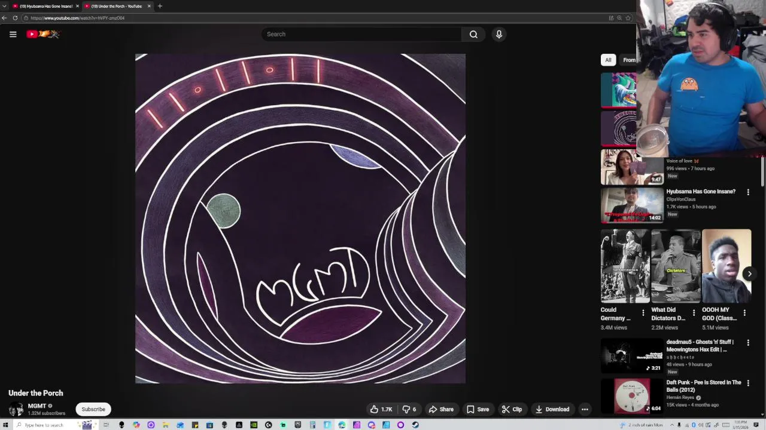Open a new browser tab
This screenshot has height=430, width=766.
[160, 6]
